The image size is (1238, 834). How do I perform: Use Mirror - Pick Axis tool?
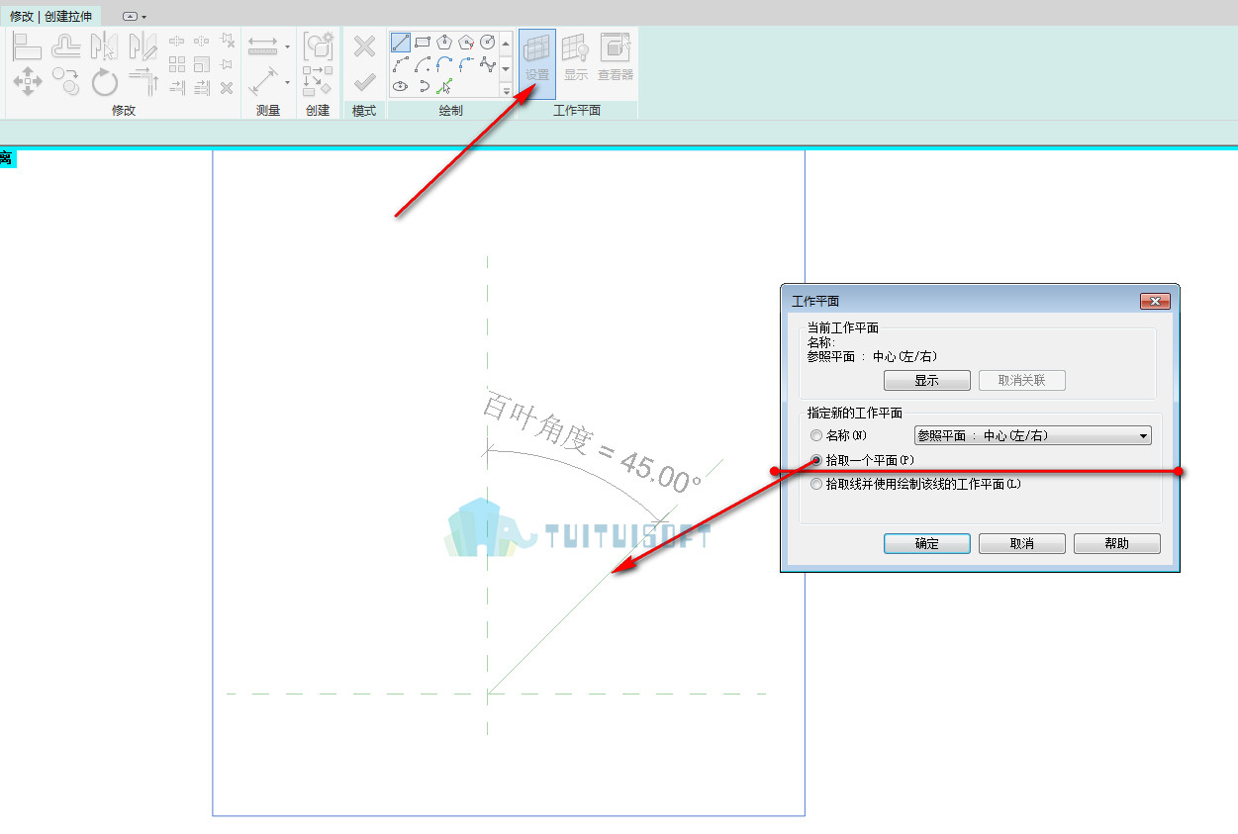[x=105, y=46]
